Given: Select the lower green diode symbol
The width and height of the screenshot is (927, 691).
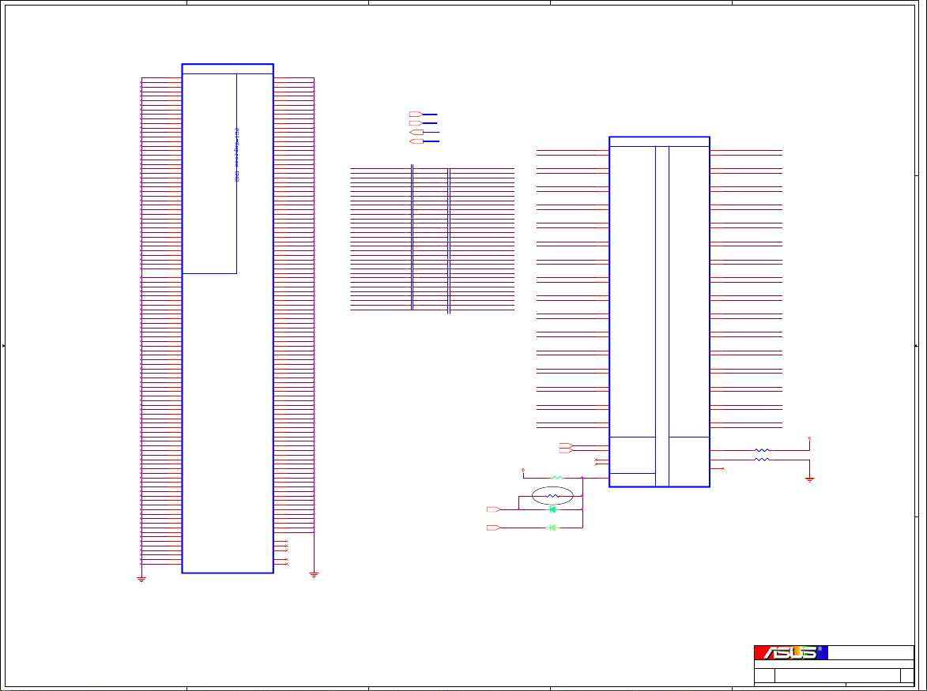Looking at the screenshot, I should coord(552,527).
